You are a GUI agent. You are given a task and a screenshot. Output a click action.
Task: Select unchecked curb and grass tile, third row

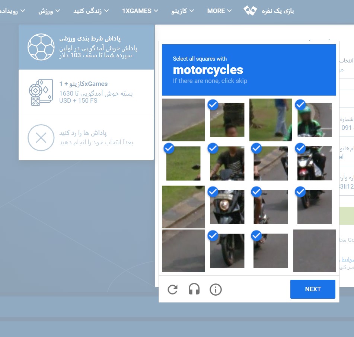[183, 207]
